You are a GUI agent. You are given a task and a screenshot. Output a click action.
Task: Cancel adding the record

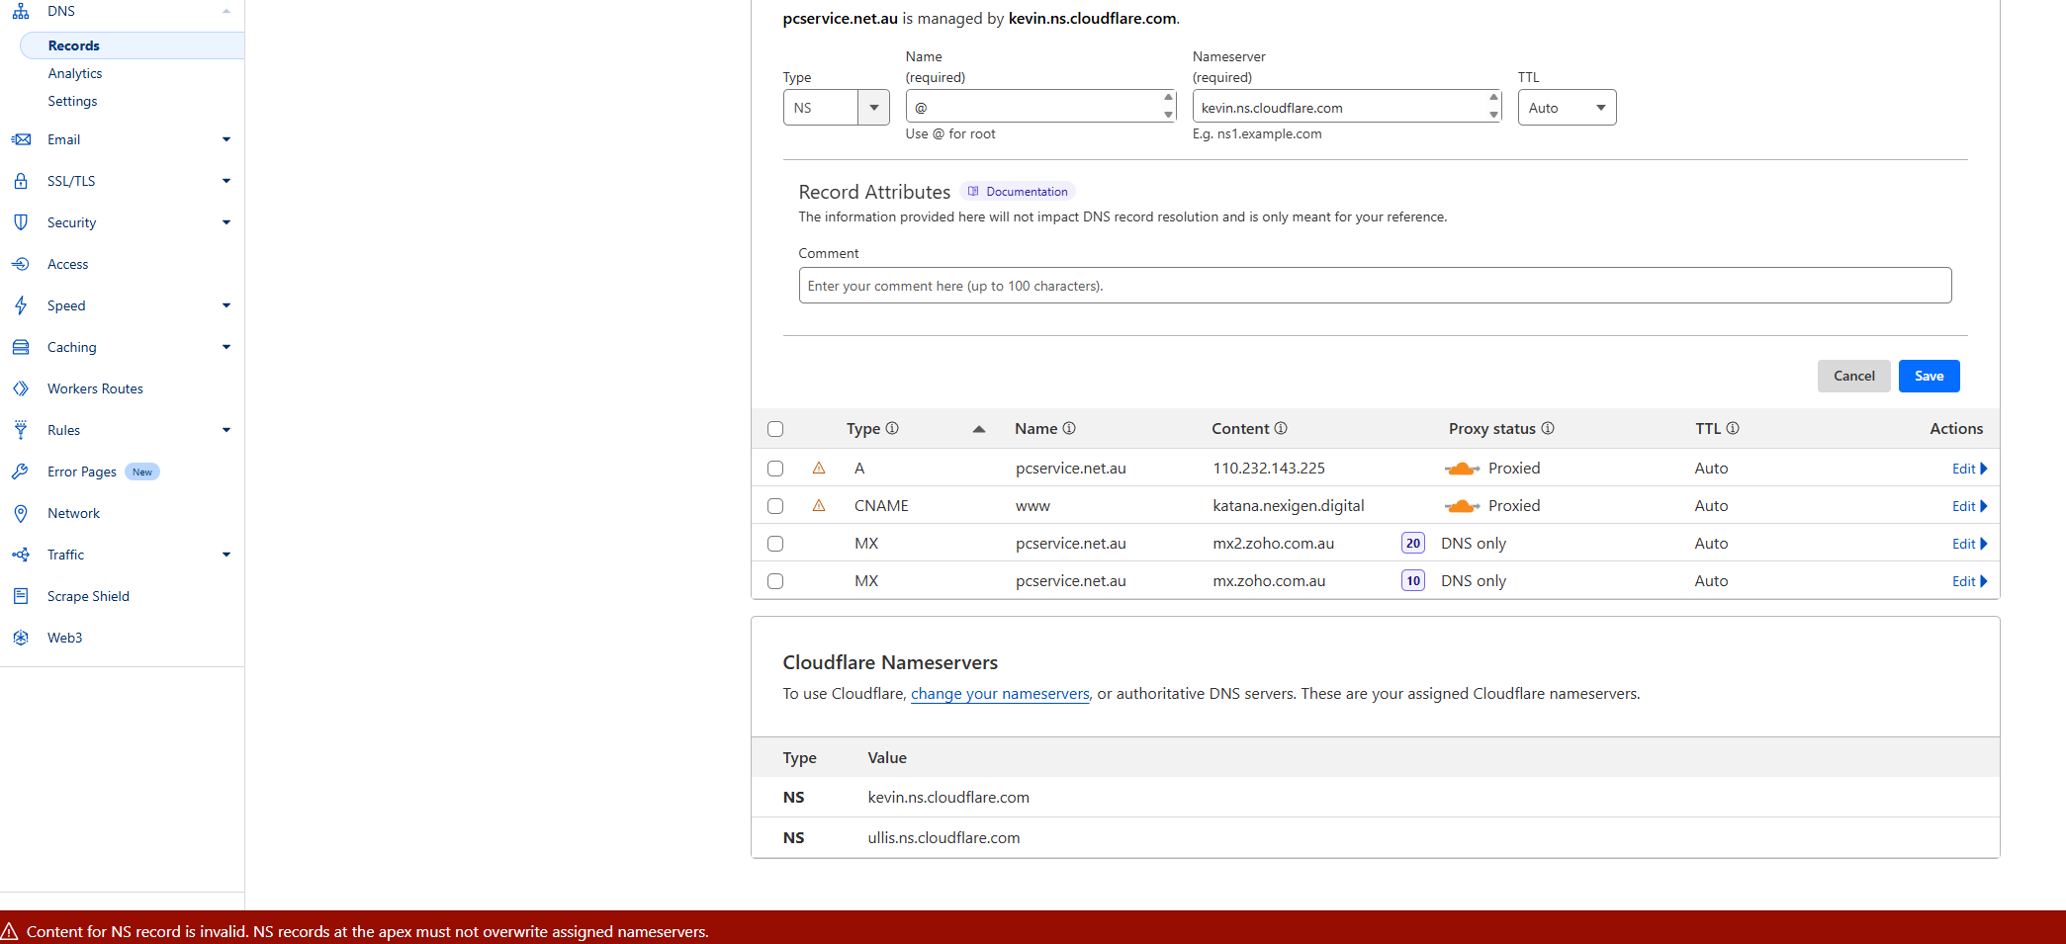[x=1853, y=376]
